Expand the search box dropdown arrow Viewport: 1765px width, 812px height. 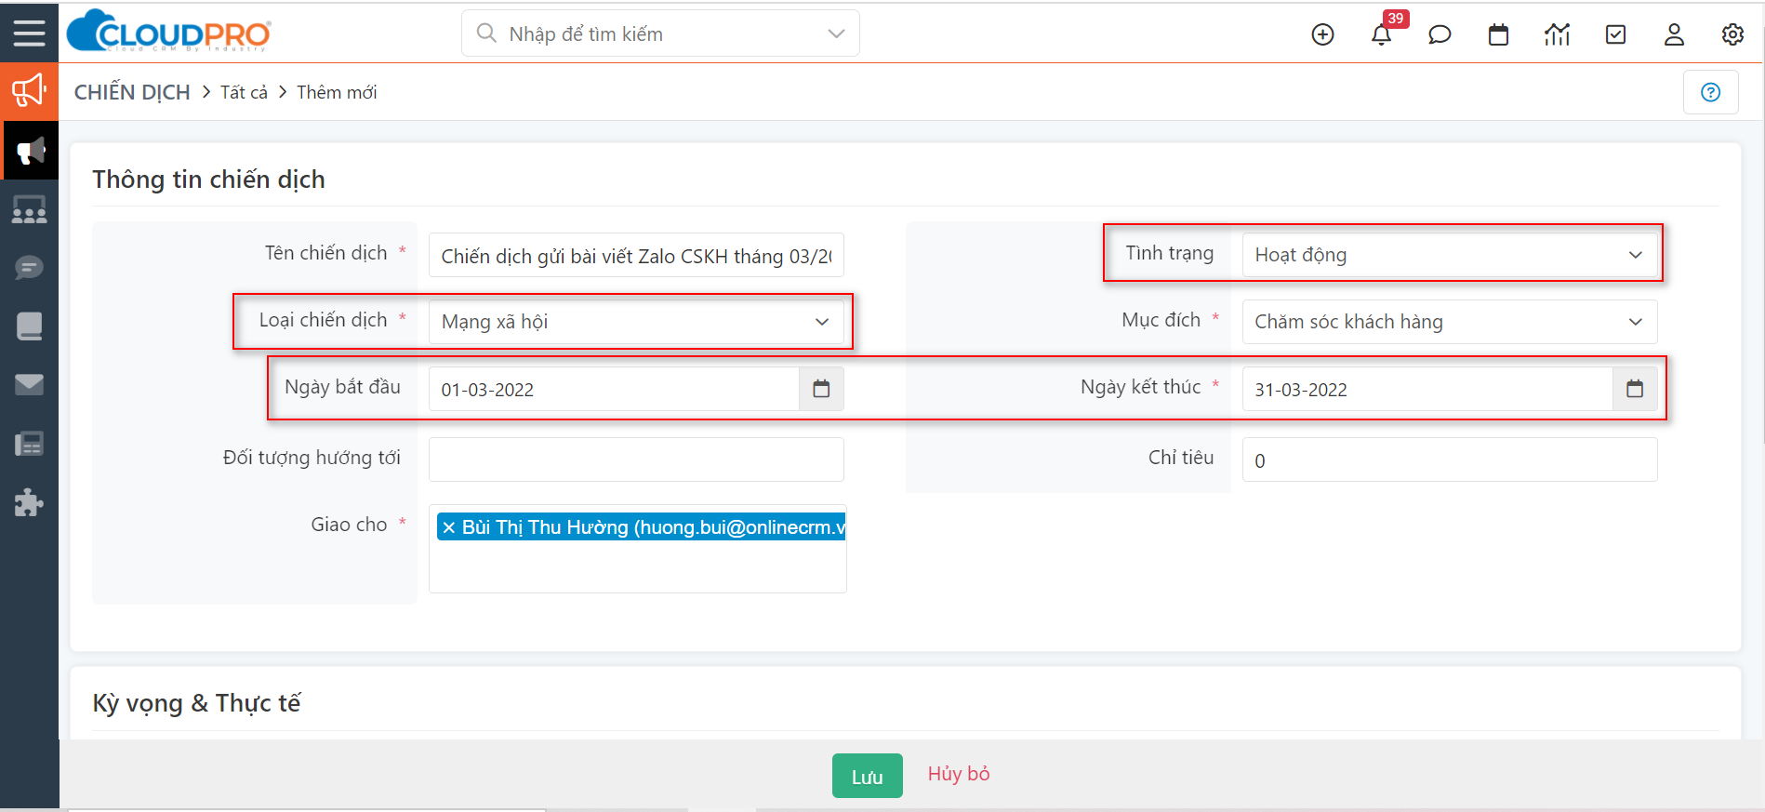836,33
